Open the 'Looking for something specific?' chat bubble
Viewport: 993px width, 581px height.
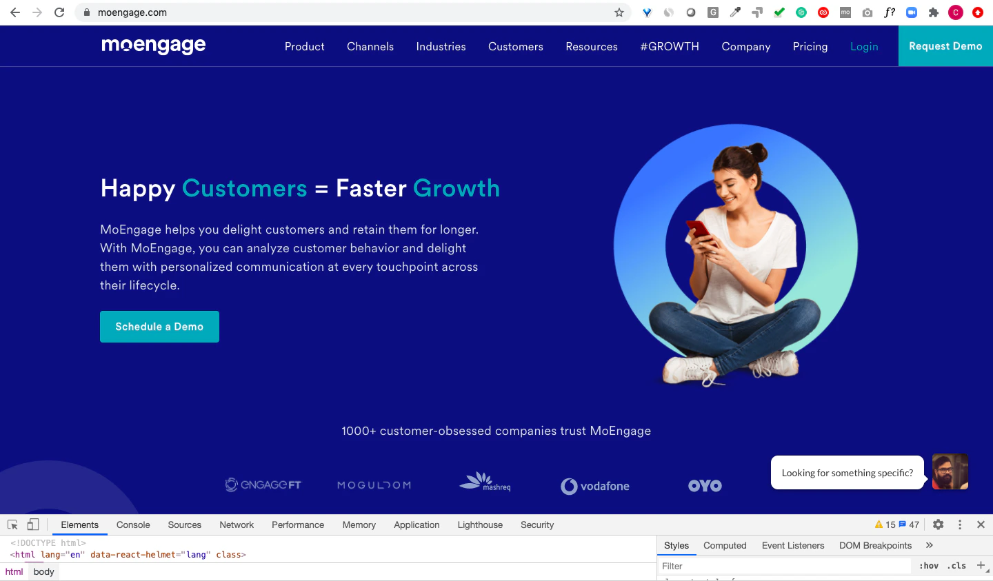point(847,473)
